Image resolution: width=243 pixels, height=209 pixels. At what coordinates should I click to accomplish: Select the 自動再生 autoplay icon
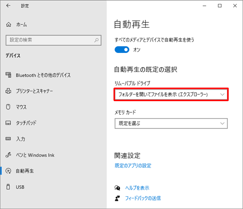tap(8, 171)
